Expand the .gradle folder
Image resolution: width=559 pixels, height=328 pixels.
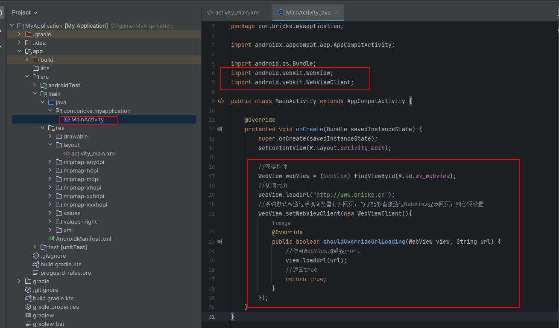tap(20, 34)
